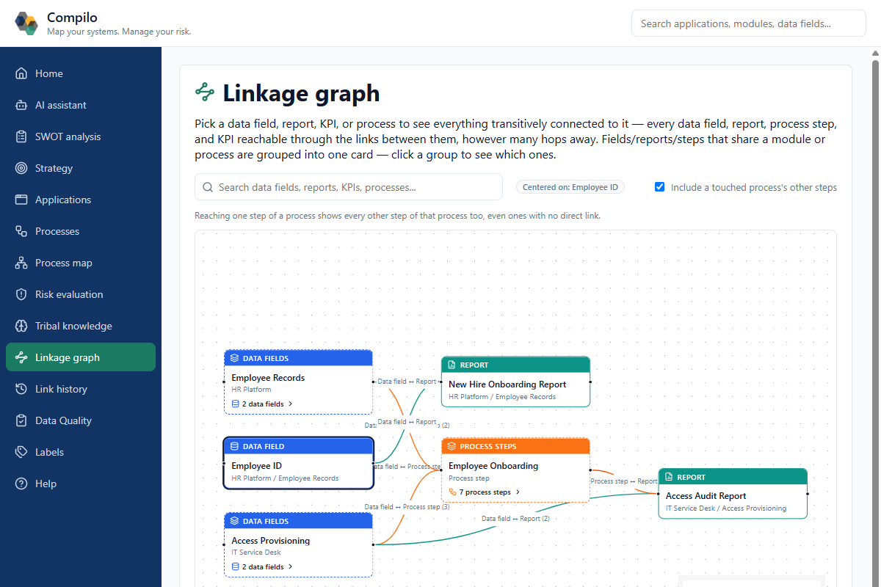The width and height of the screenshot is (881, 587).
Task: Click the Processes icon in sidebar
Action: pos(21,231)
